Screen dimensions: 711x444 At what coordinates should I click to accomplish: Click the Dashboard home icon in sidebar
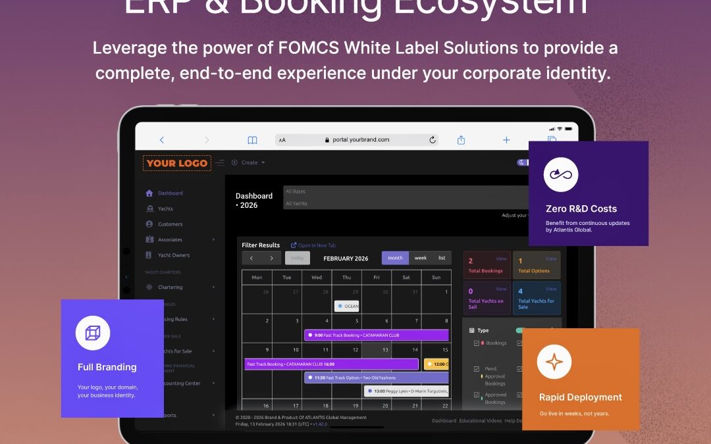[149, 193]
